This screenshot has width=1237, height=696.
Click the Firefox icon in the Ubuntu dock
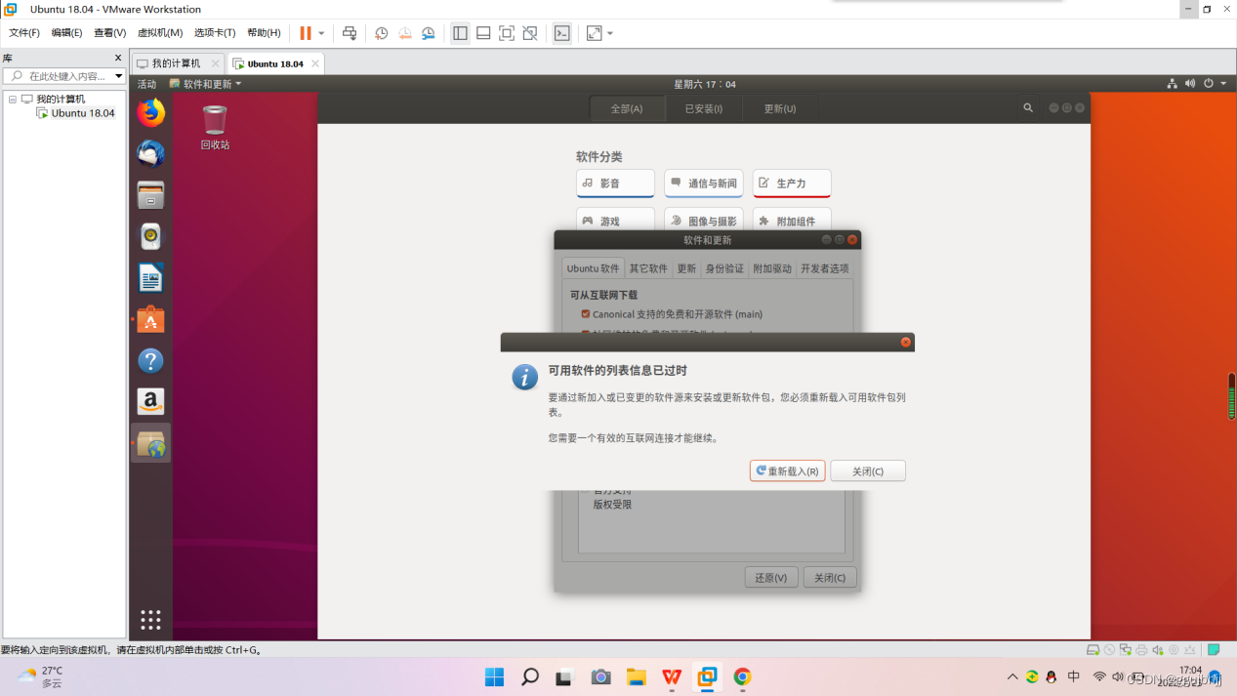click(150, 113)
